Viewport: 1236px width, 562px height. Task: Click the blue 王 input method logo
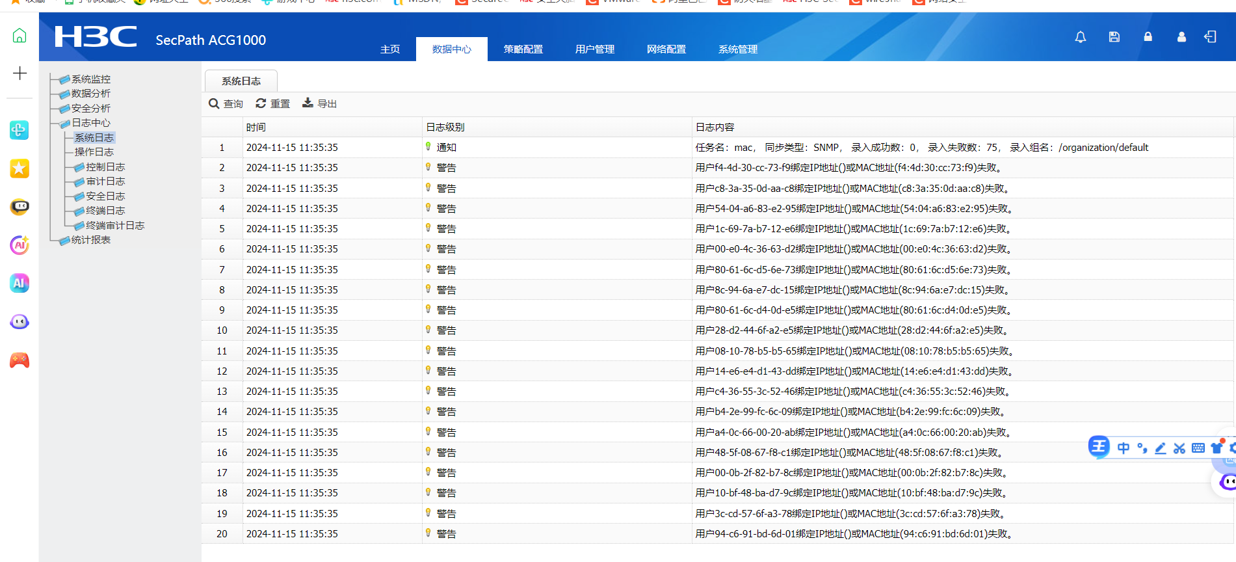point(1099,447)
